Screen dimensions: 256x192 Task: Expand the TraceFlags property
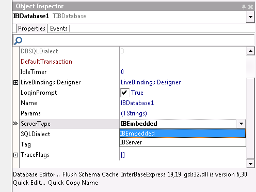click(x=15, y=155)
